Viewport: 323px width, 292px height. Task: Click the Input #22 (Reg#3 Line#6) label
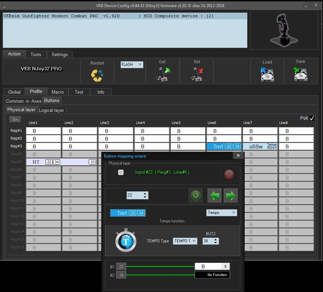click(162, 172)
